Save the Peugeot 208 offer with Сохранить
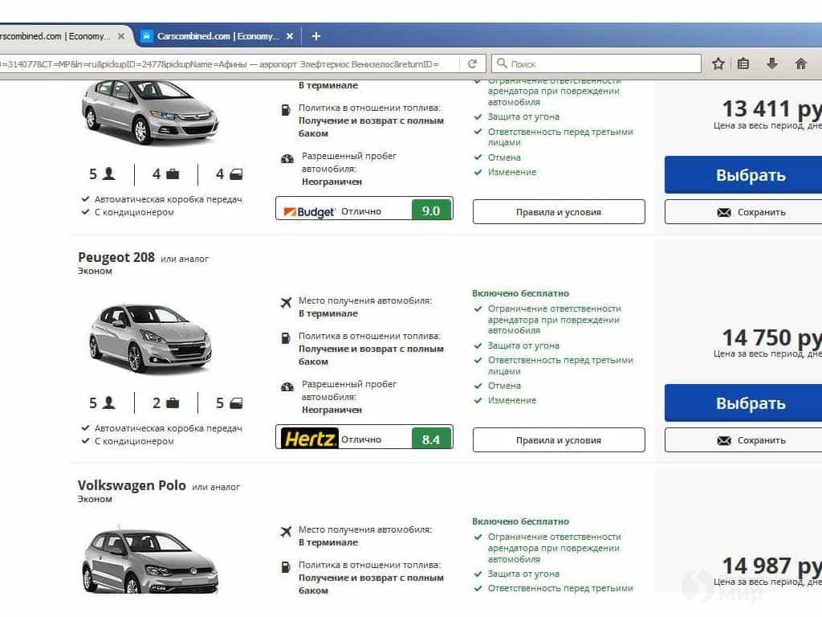822x617 pixels. pos(743,440)
